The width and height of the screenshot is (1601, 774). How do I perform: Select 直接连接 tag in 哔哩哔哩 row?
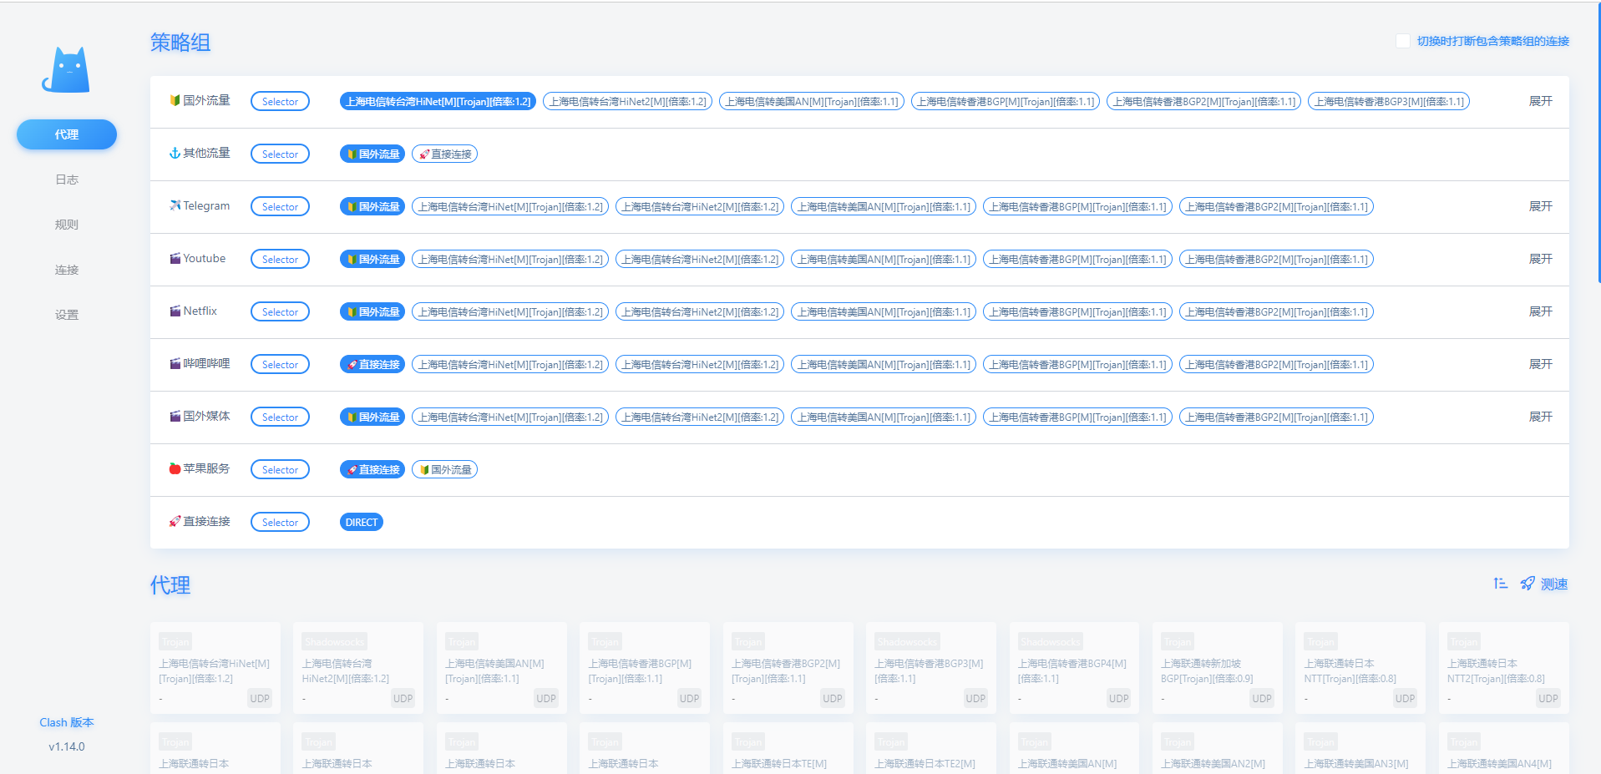tap(372, 364)
